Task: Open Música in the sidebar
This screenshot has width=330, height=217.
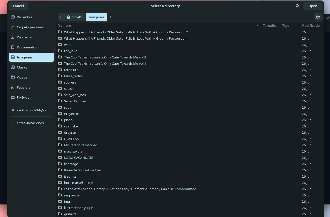Action: (x=31, y=67)
